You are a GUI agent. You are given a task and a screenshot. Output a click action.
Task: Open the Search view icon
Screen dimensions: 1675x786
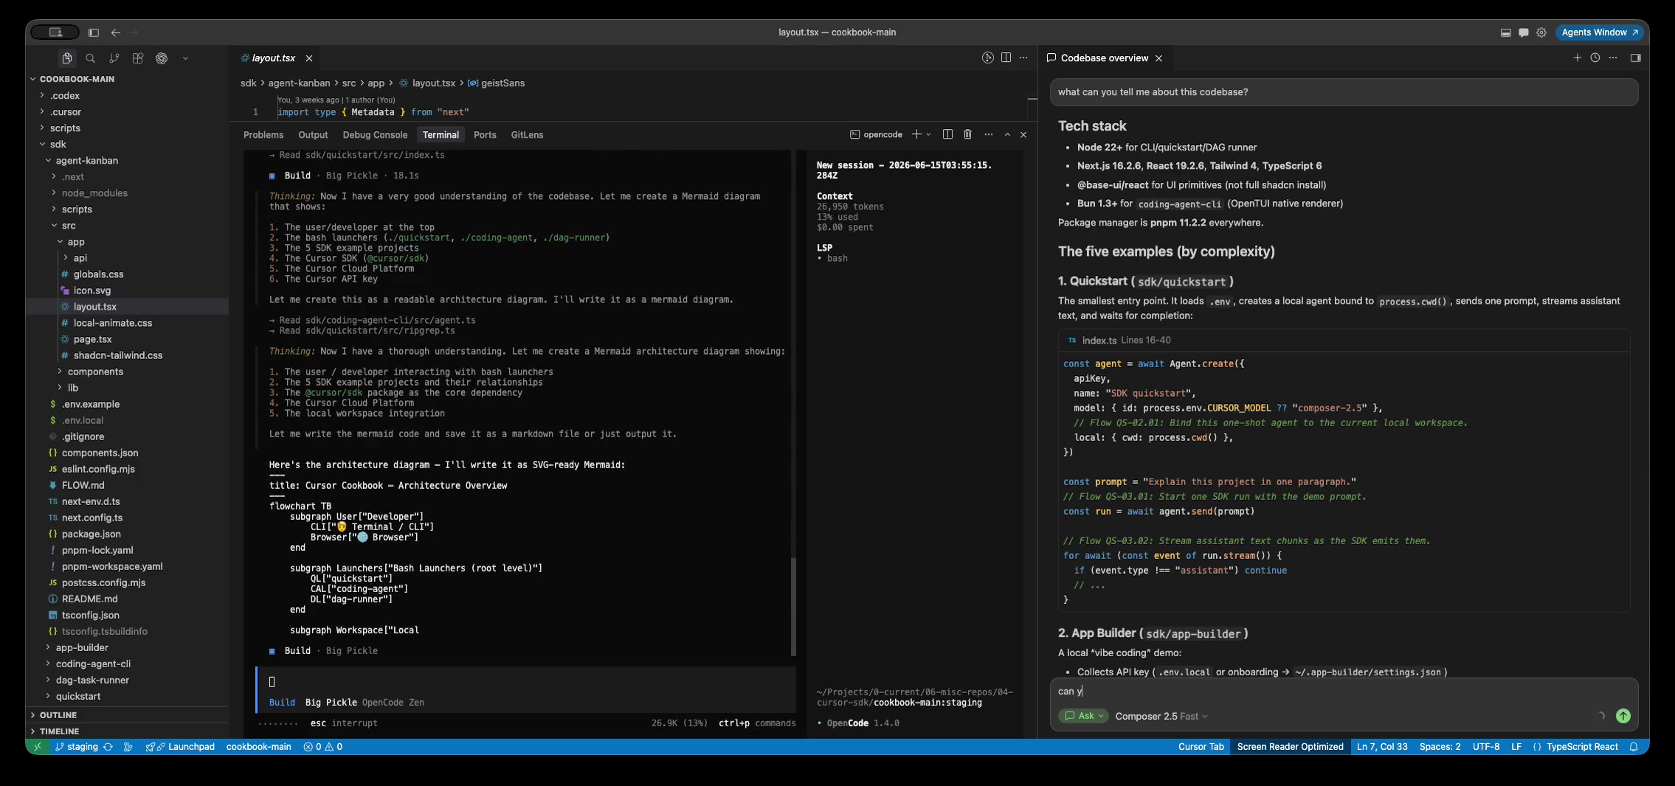(x=90, y=58)
